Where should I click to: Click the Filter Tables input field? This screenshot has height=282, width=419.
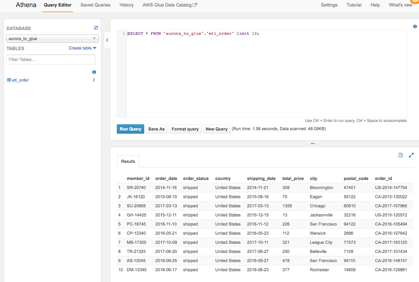[x=51, y=60]
